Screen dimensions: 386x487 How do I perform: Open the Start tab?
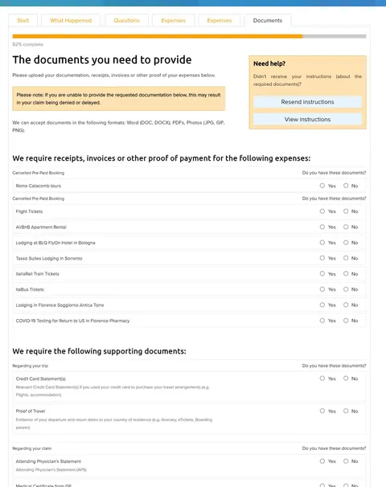23,21
